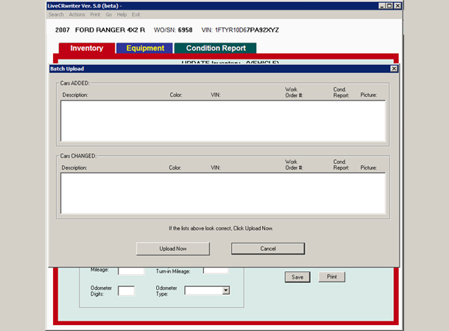Image resolution: width=449 pixels, height=331 pixels.
Task: Click Color header in Cars ADDED
Action: coord(176,95)
